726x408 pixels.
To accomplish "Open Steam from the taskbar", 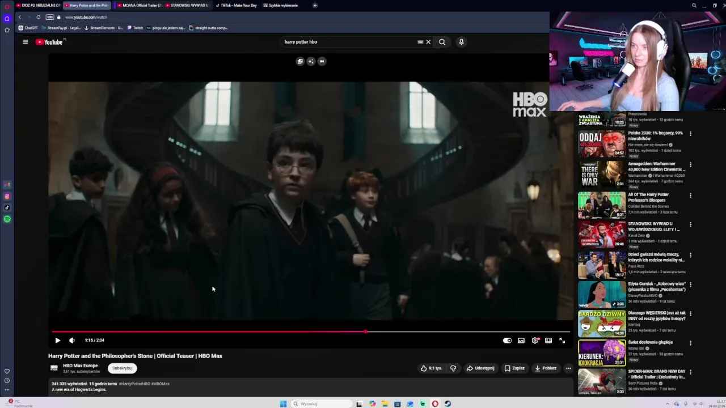I will coord(448,404).
